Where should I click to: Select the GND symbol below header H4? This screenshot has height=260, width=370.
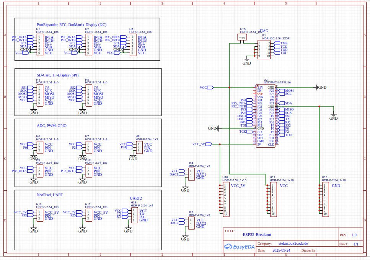coord(34,112)
